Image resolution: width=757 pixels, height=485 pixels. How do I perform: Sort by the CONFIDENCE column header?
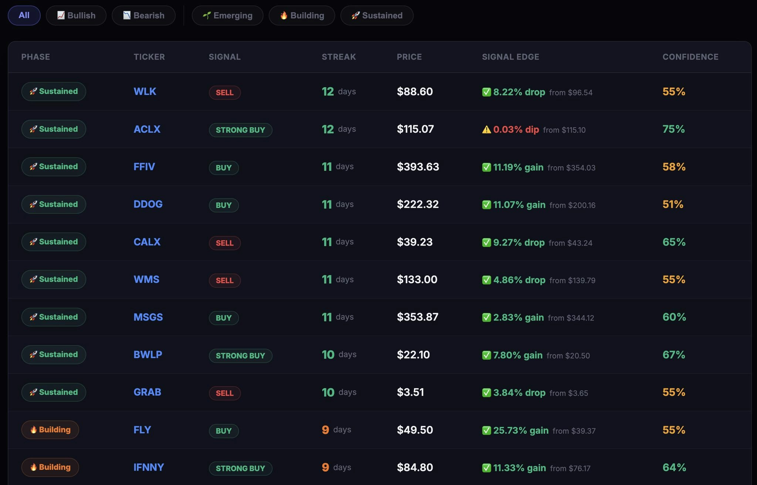pyautogui.click(x=690, y=57)
